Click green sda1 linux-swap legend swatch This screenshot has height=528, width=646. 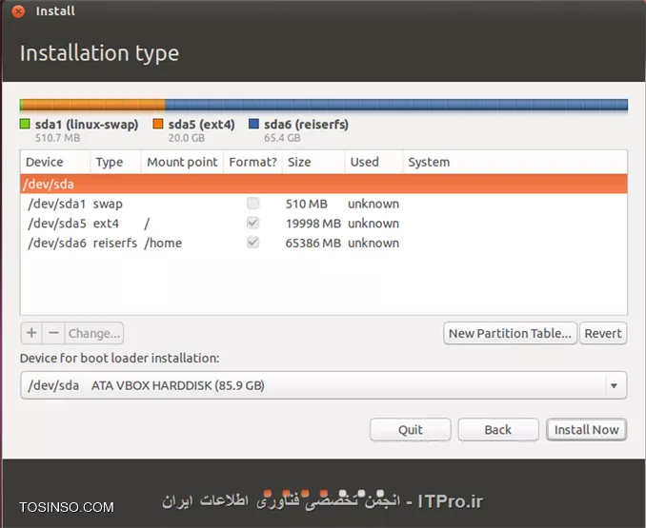(25, 124)
